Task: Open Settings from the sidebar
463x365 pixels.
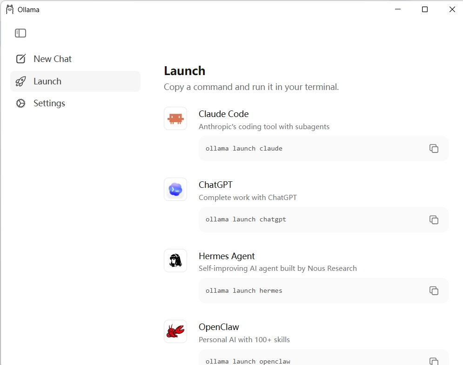Action: click(75, 103)
